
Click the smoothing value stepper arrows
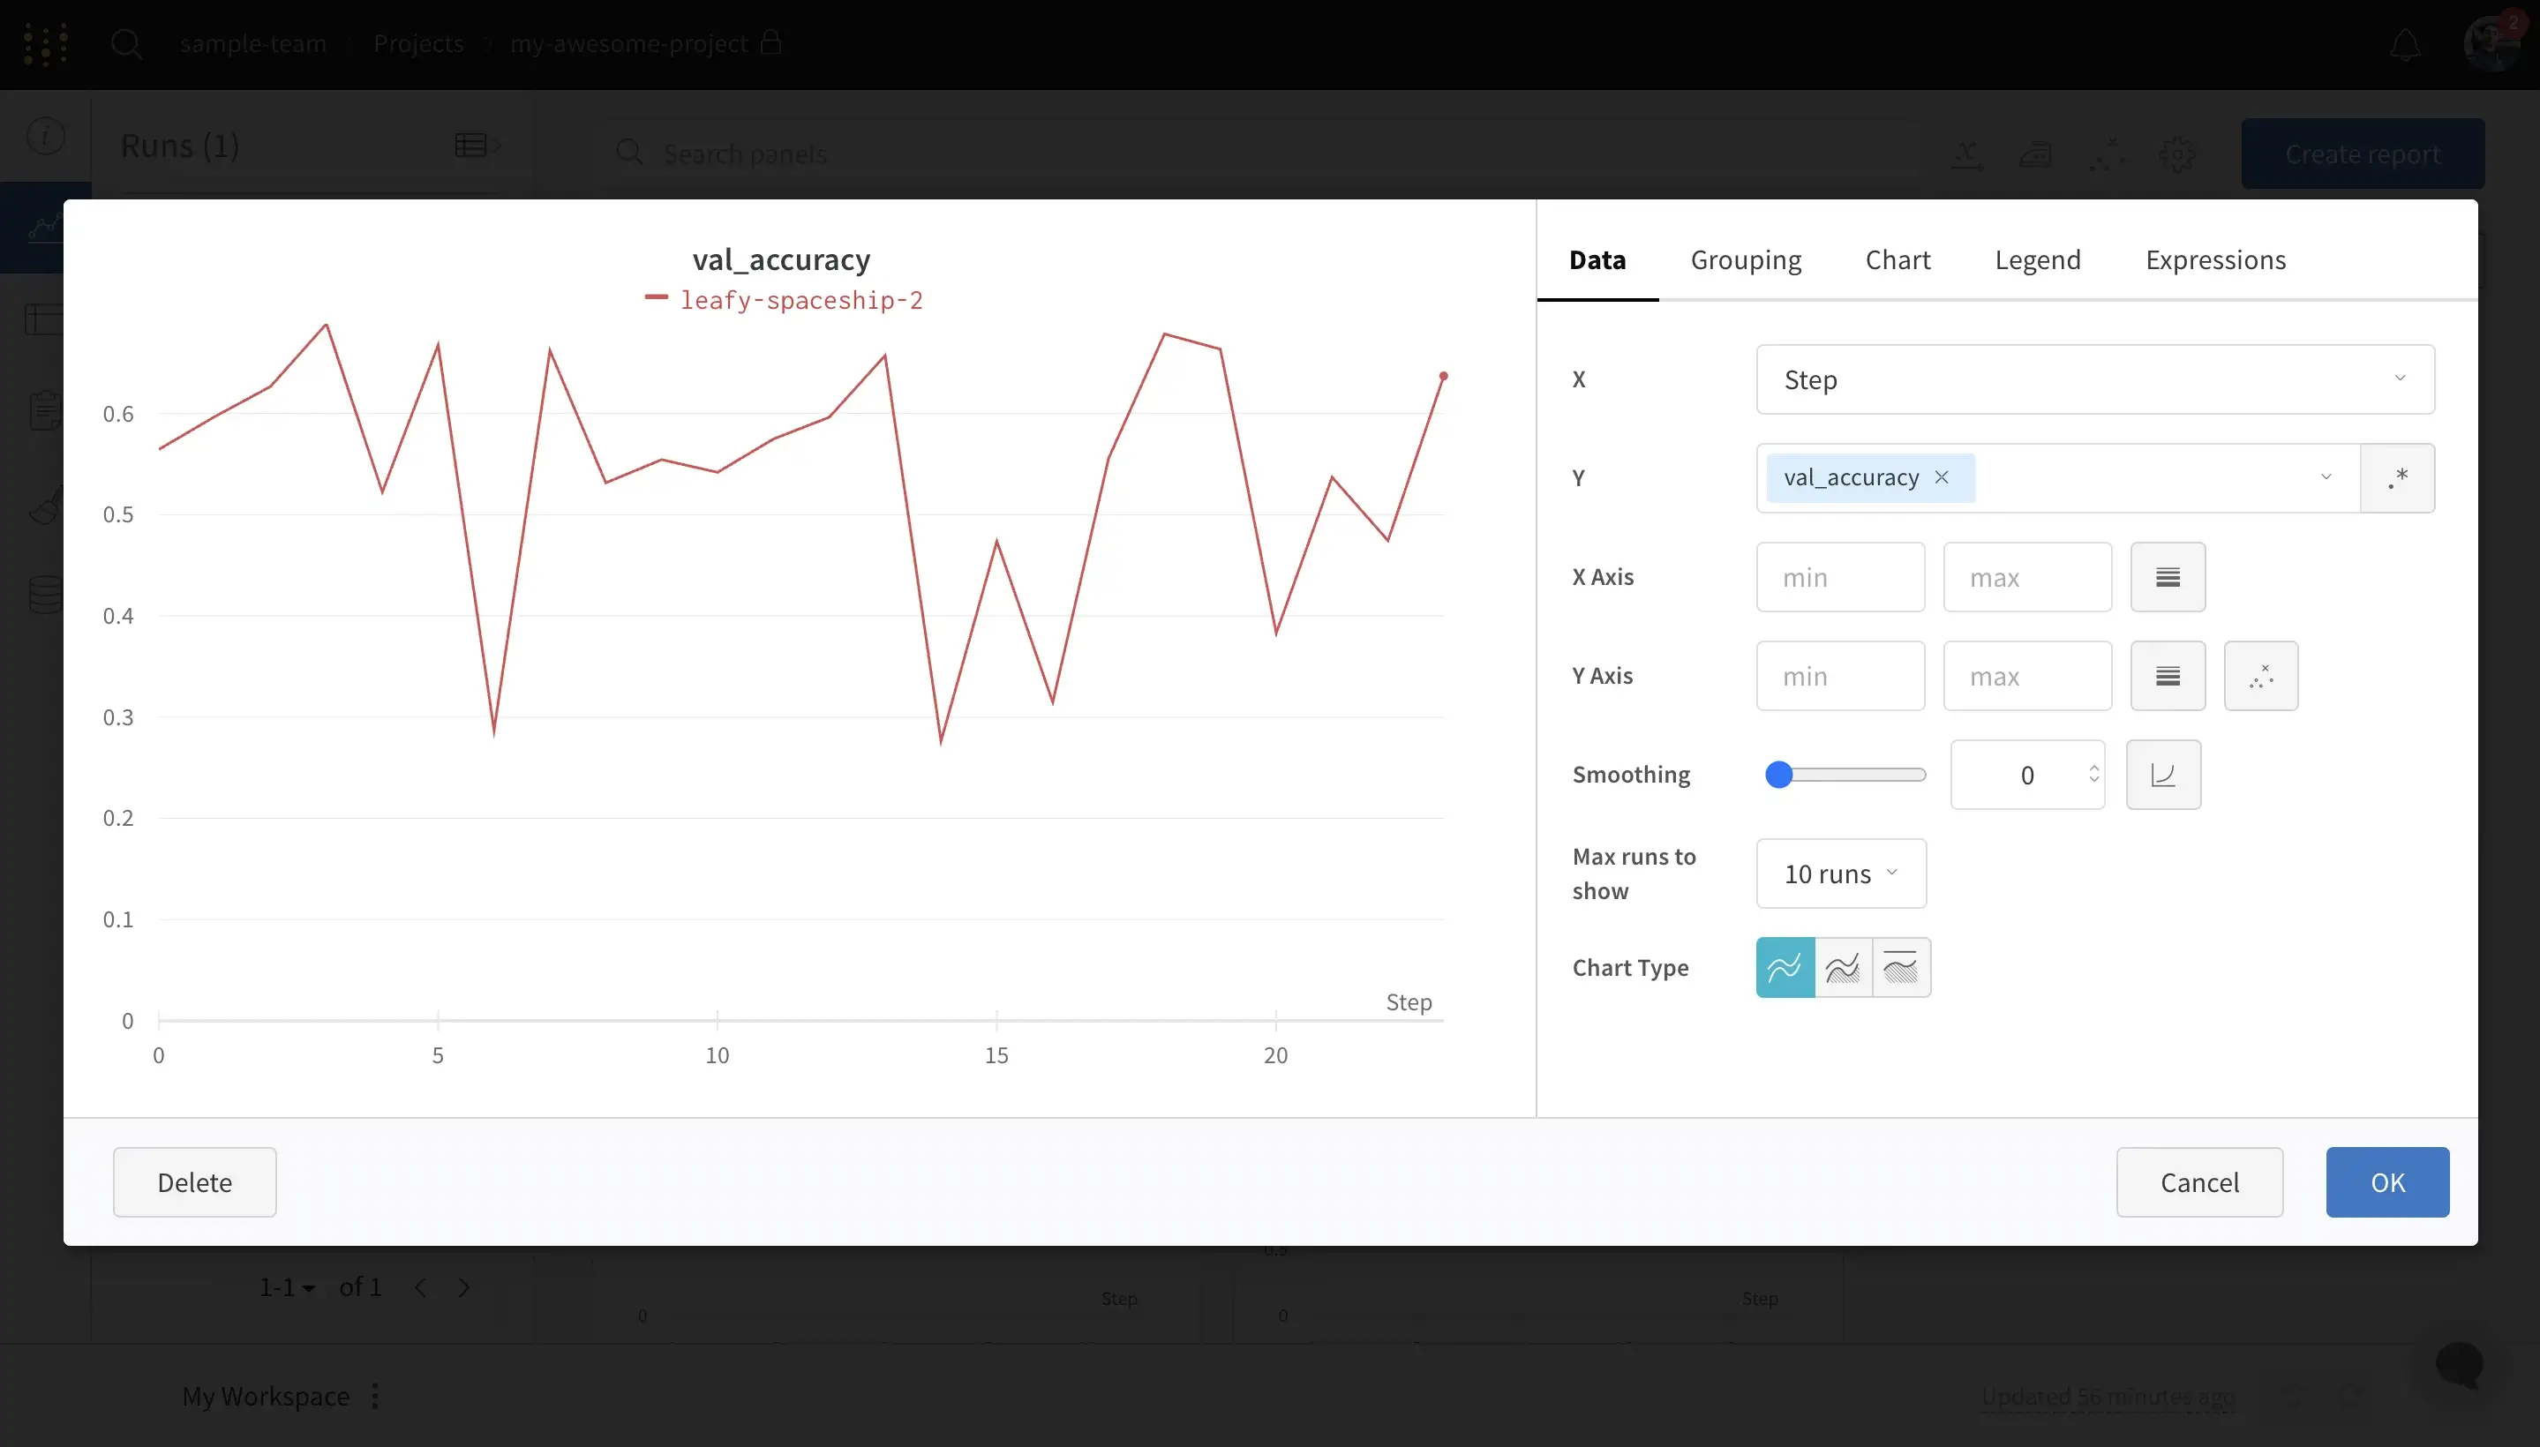2093,774
